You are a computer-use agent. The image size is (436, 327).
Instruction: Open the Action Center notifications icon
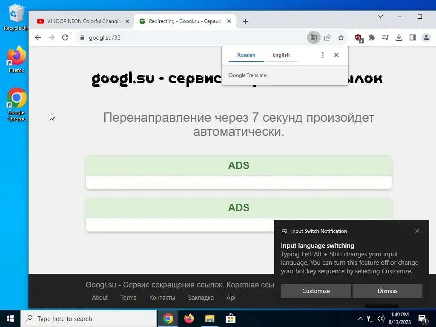pyautogui.click(x=423, y=319)
